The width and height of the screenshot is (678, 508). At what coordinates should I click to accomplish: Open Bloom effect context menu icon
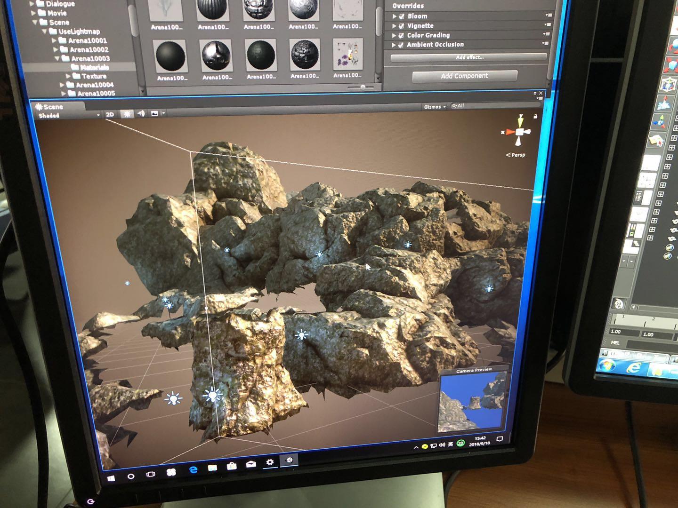coord(549,15)
